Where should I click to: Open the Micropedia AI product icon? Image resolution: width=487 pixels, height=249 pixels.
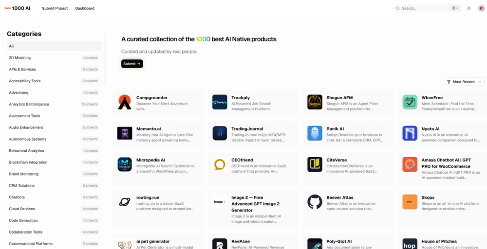point(125,164)
